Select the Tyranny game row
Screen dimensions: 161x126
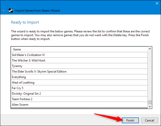tap(17, 66)
